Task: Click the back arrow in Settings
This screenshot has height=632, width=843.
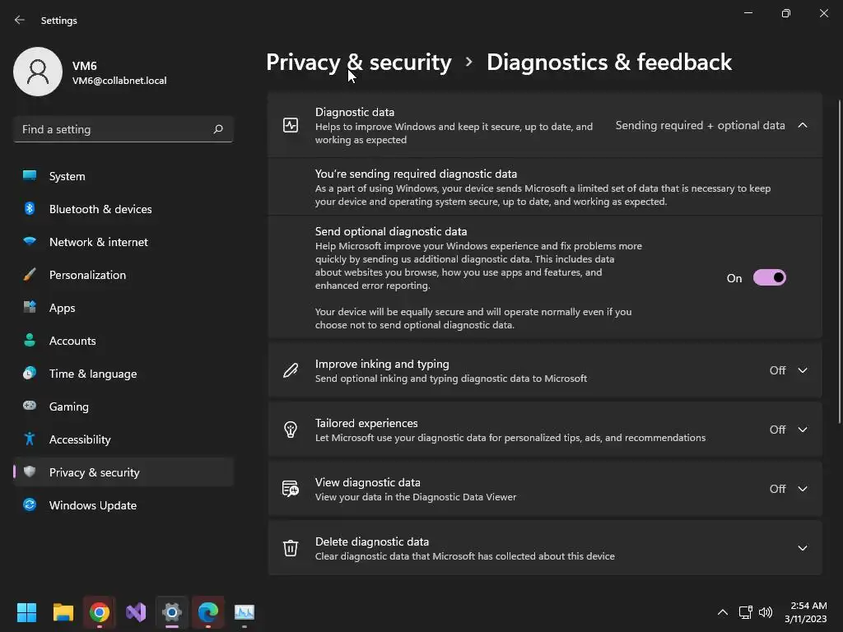Action: [x=20, y=20]
